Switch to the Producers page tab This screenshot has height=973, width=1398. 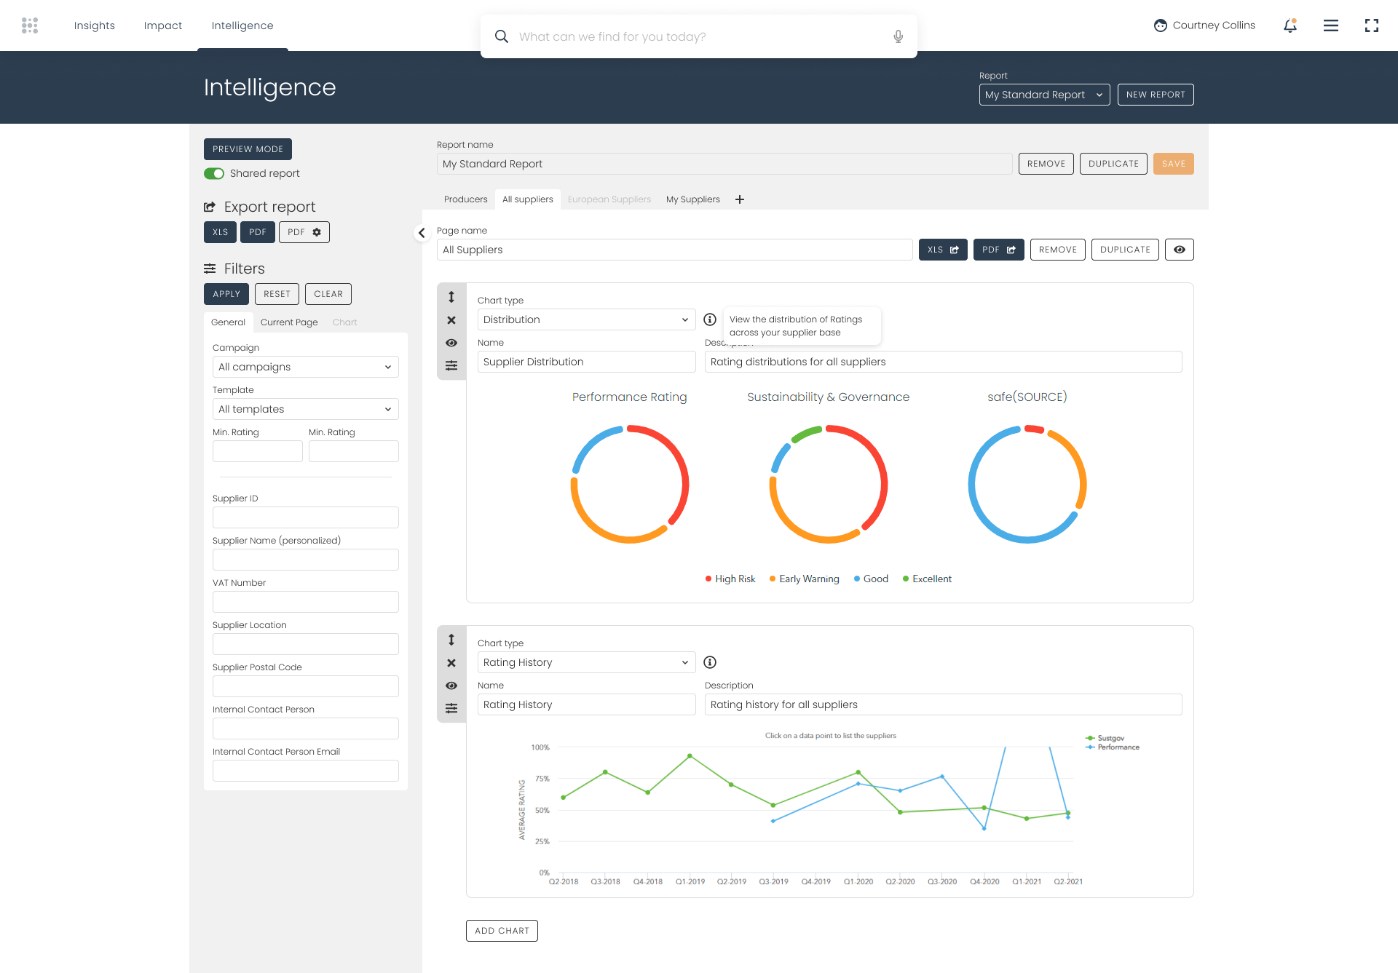coord(466,199)
